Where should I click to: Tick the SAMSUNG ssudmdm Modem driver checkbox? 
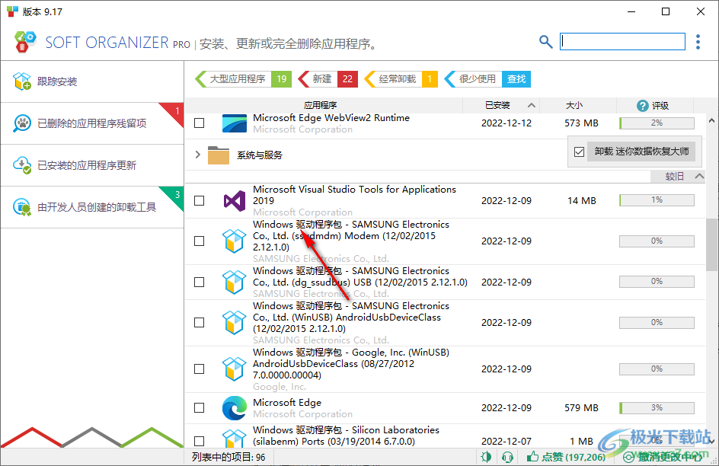click(x=199, y=241)
